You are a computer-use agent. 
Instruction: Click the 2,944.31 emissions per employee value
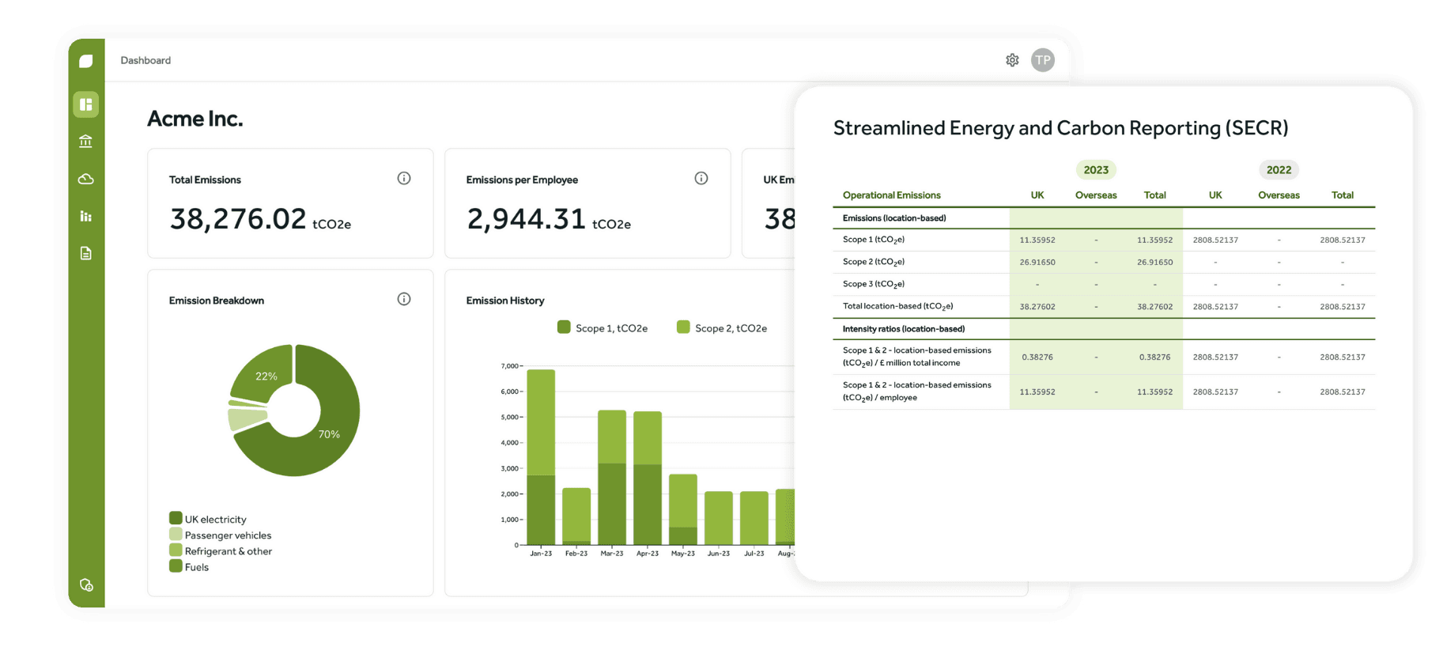point(526,219)
